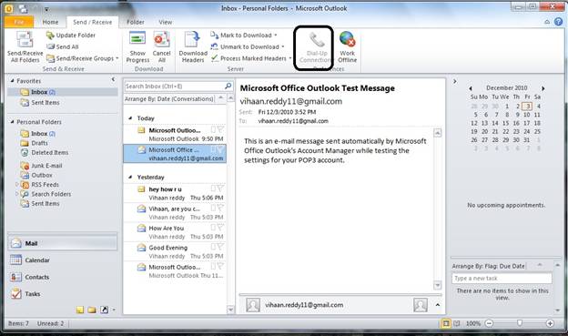Click Arrange By: Flag: Due Date header

tap(489, 266)
